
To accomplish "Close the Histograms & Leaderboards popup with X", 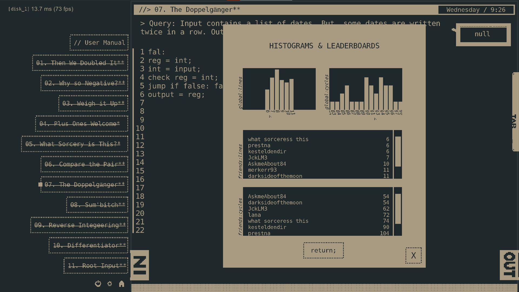I will (x=413, y=255).
